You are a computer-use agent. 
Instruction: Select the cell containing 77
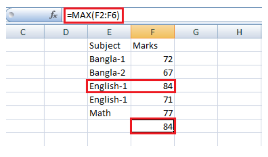coord(153,113)
